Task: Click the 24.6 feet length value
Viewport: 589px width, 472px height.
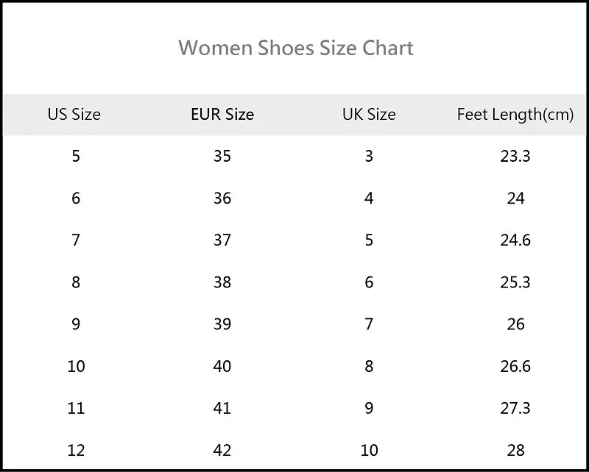Action: (515, 240)
